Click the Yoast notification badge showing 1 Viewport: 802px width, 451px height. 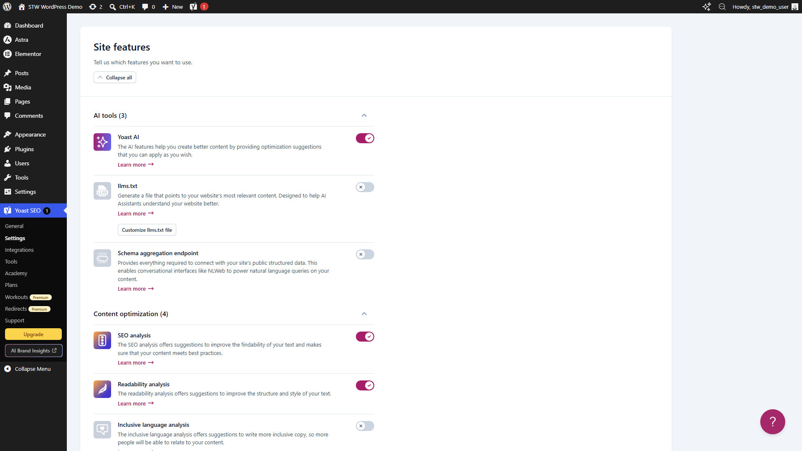point(204,7)
